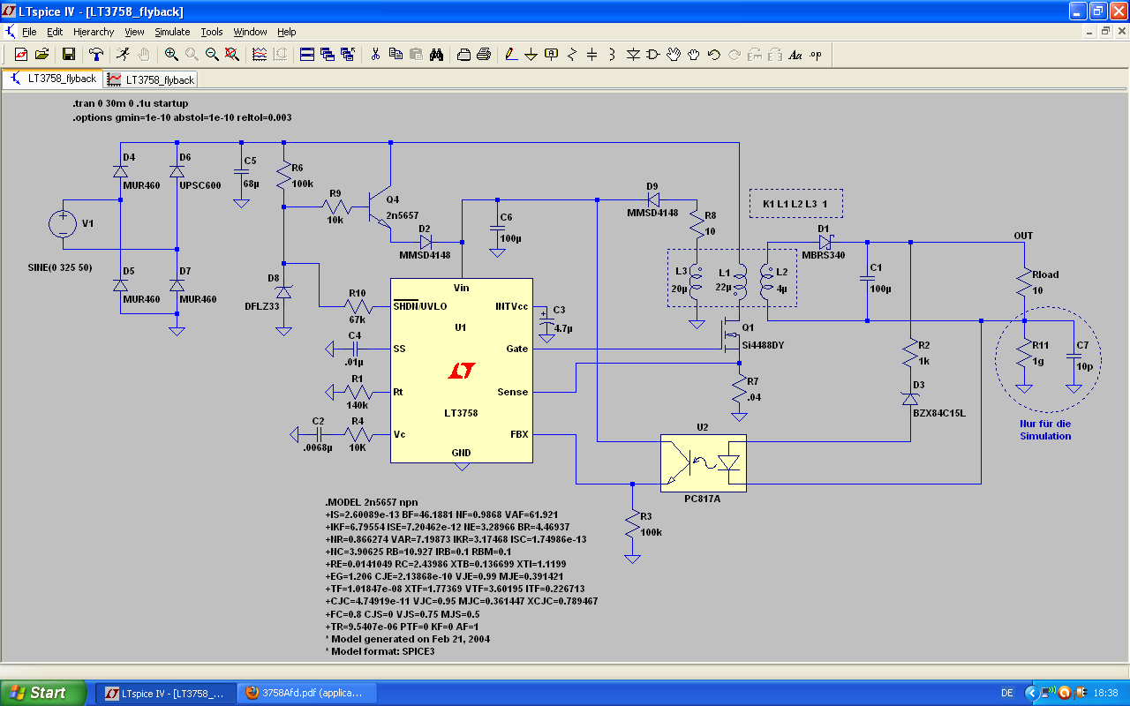The height and width of the screenshot is (706, 1130).
Task: Tile windows horizontally via toolbar icon
Action: click(x=307, y=54)
